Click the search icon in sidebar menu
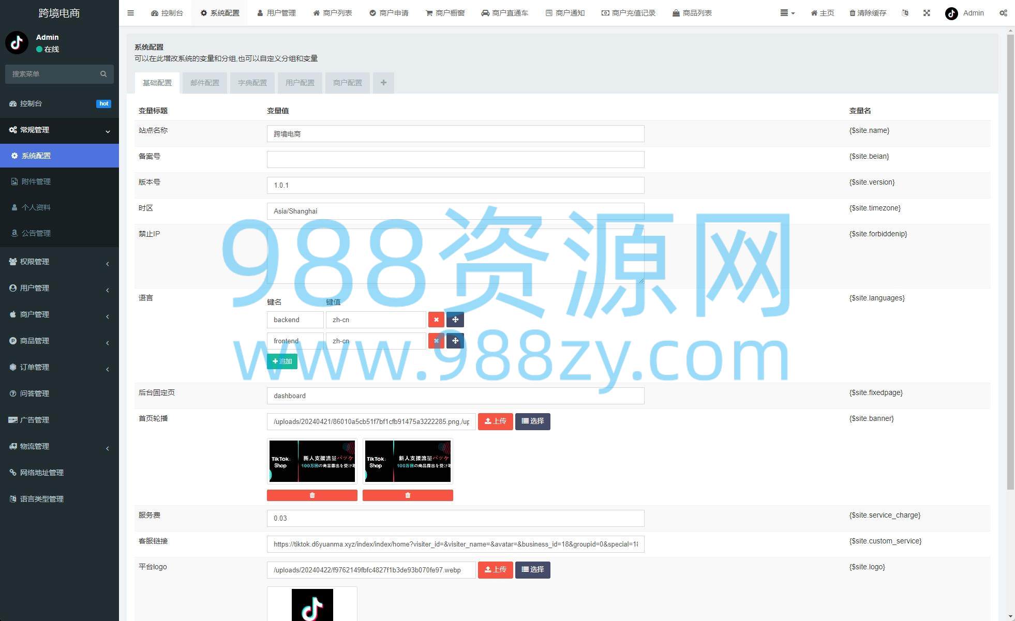 point(103,74)
